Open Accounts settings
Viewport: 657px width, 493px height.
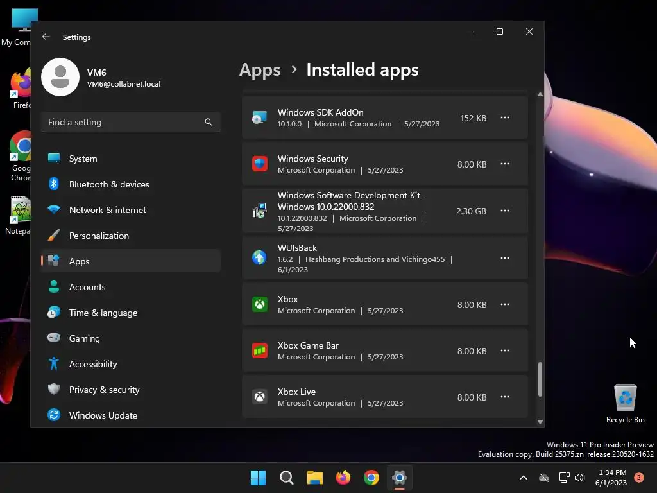pos(131,287)
